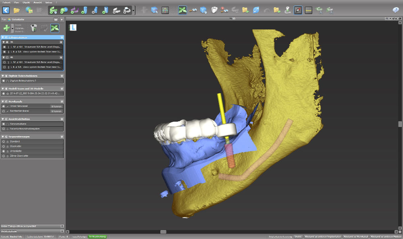Screen dimensions: 403x239
Task: Click the folder with green check icon
Action: 245,10
